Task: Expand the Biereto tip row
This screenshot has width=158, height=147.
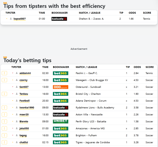Action: [x=4, y=122]
